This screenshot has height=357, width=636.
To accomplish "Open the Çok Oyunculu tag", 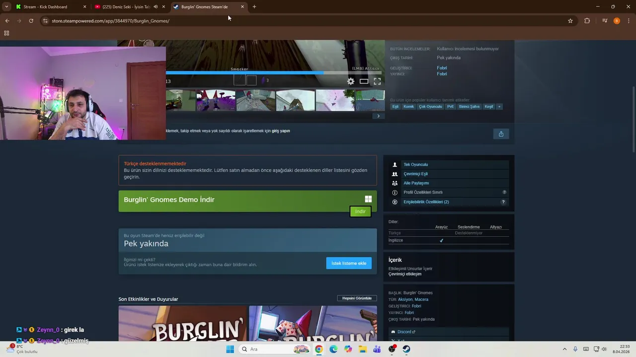I will pyautogui.click(x=430, y=107).
